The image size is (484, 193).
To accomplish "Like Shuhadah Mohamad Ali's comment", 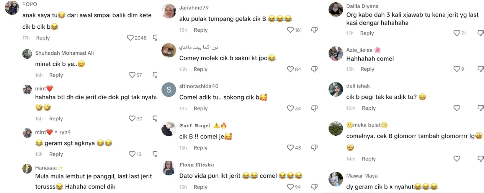I will point(132,75).
